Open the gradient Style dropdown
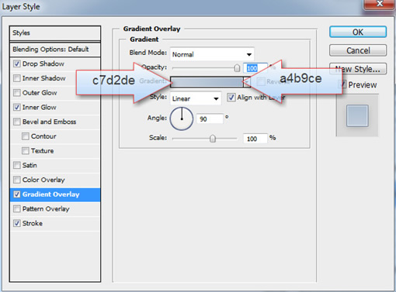 tap(196, 98)
